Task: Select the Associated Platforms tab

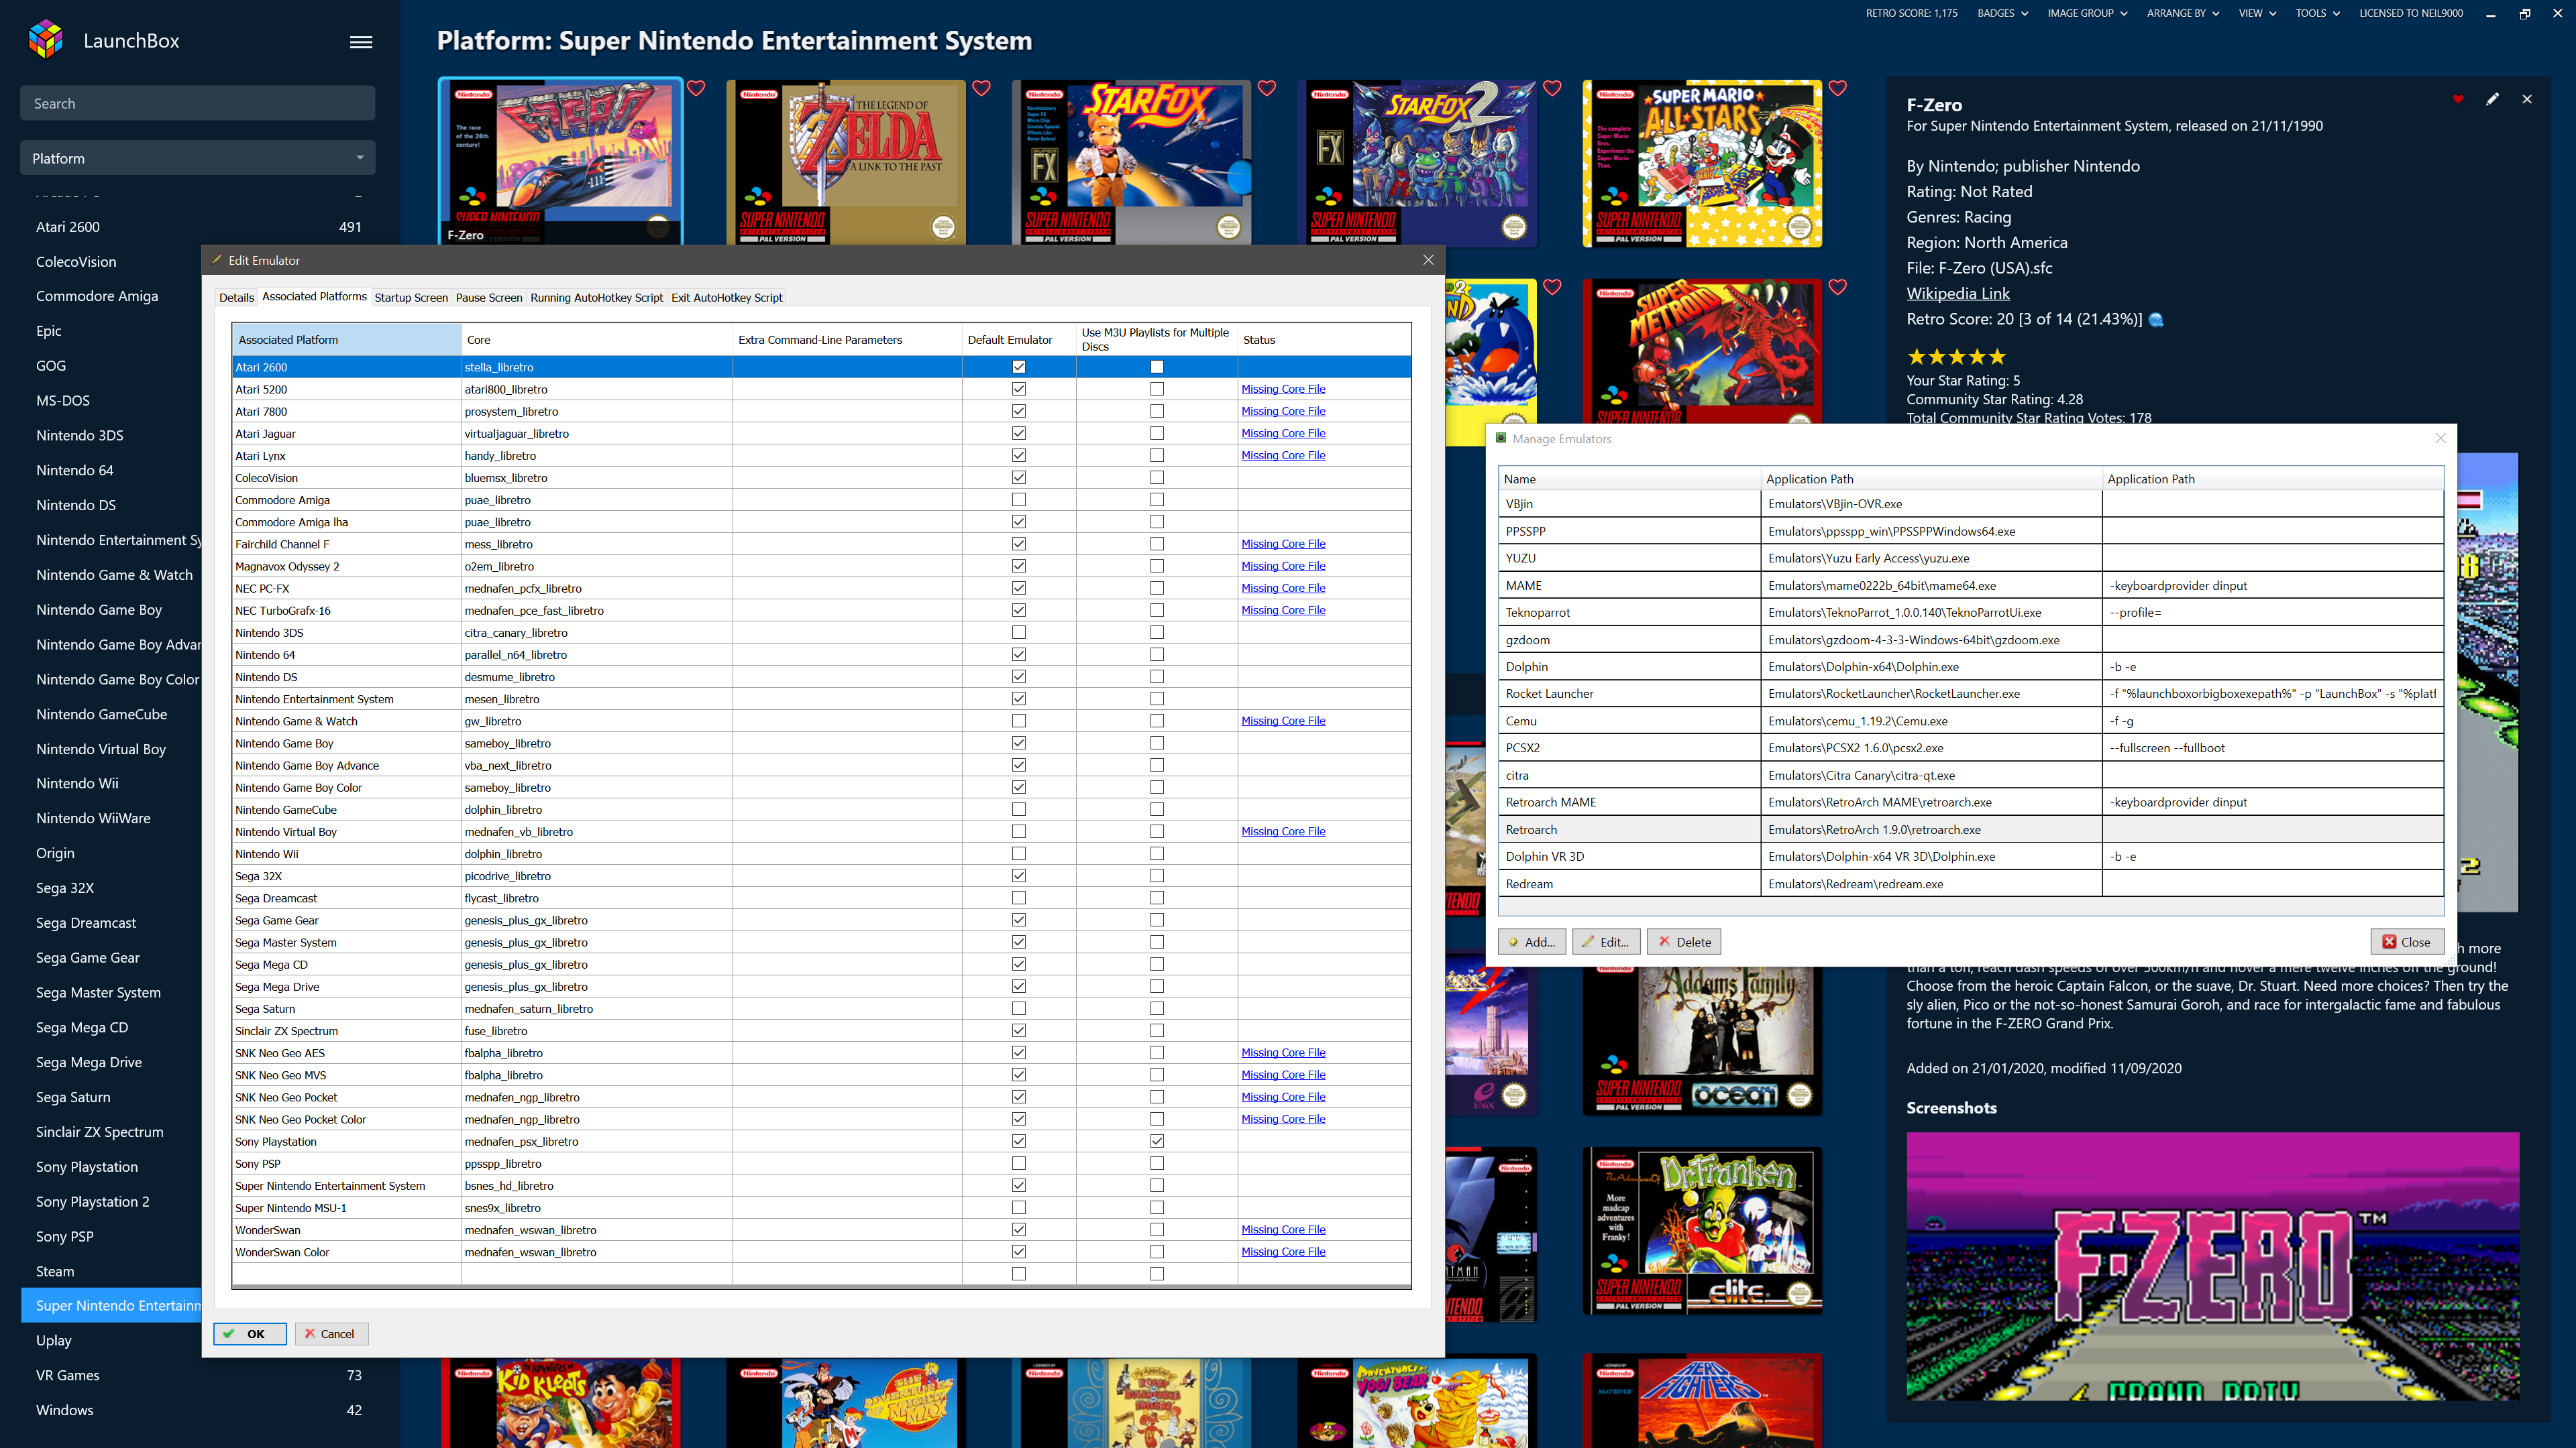Action: click(314, 297)
